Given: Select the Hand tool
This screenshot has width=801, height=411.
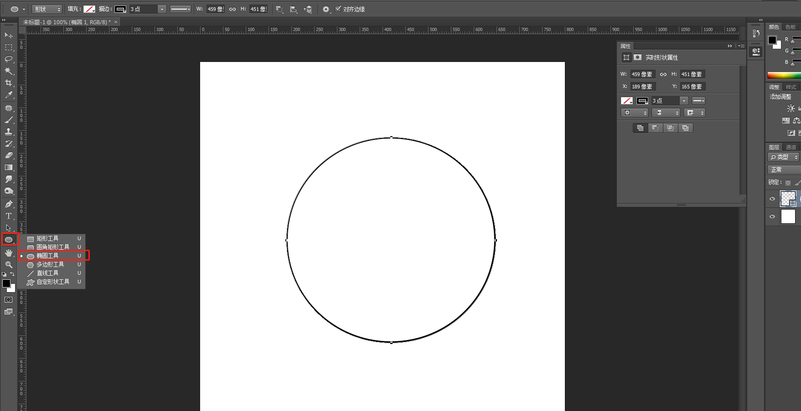Looking at the screenshot, I should pos(8,253).
